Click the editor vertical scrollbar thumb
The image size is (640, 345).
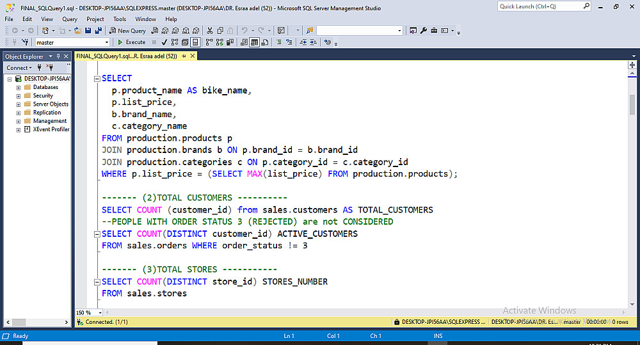(632, 105)
